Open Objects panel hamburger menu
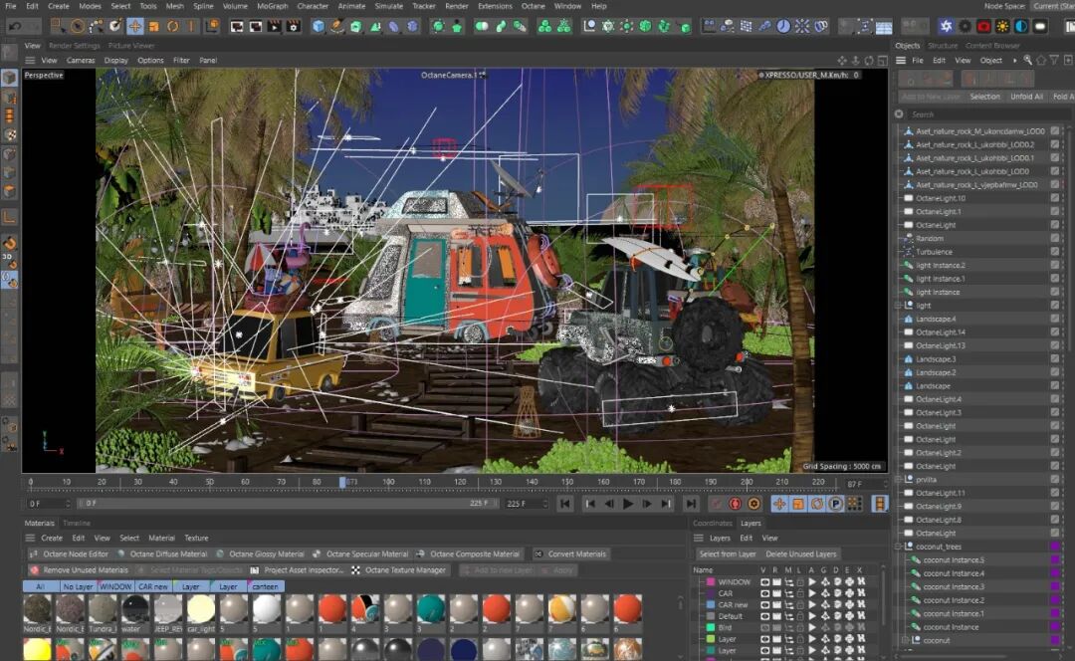This screenshot has width=1075, height=661. [x=901, y=61]
